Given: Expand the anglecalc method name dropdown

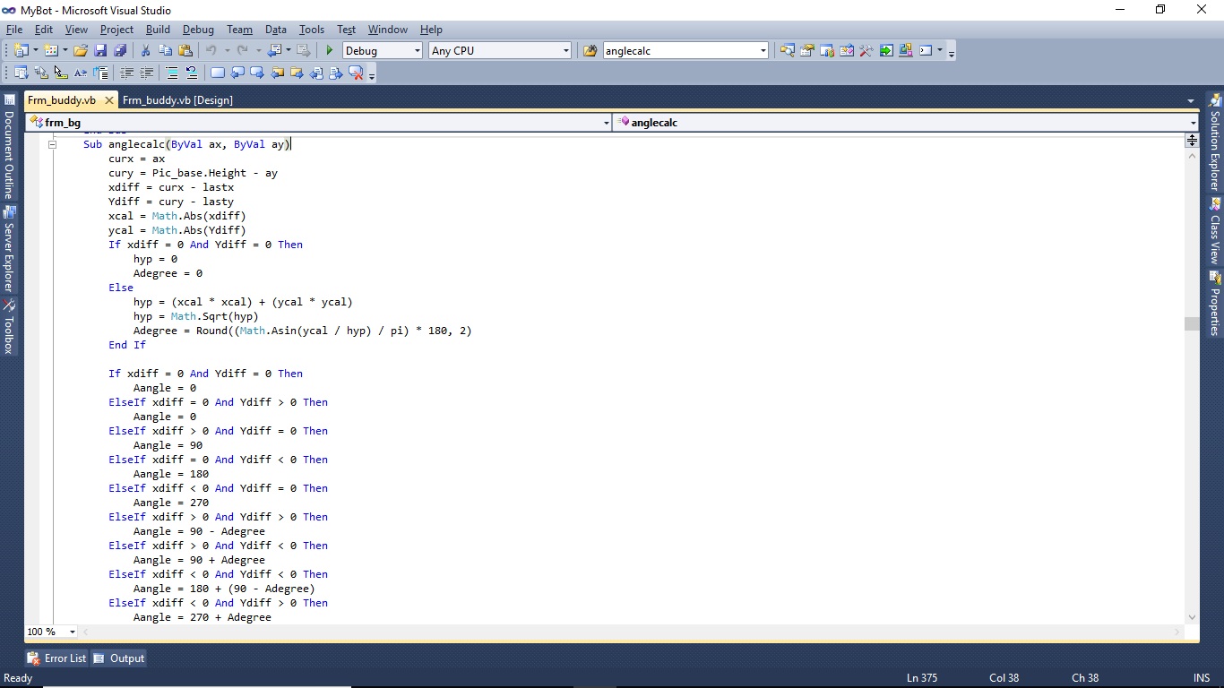Looking at the screenshot, I should click(1193, 123).
